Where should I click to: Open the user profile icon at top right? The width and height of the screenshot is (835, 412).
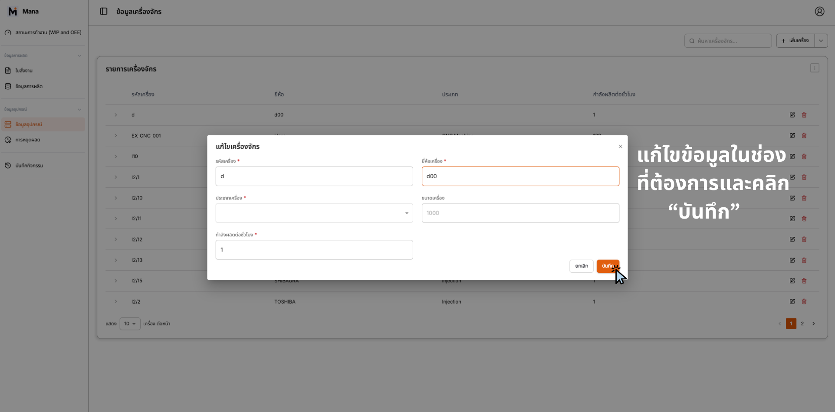point(819,11)
